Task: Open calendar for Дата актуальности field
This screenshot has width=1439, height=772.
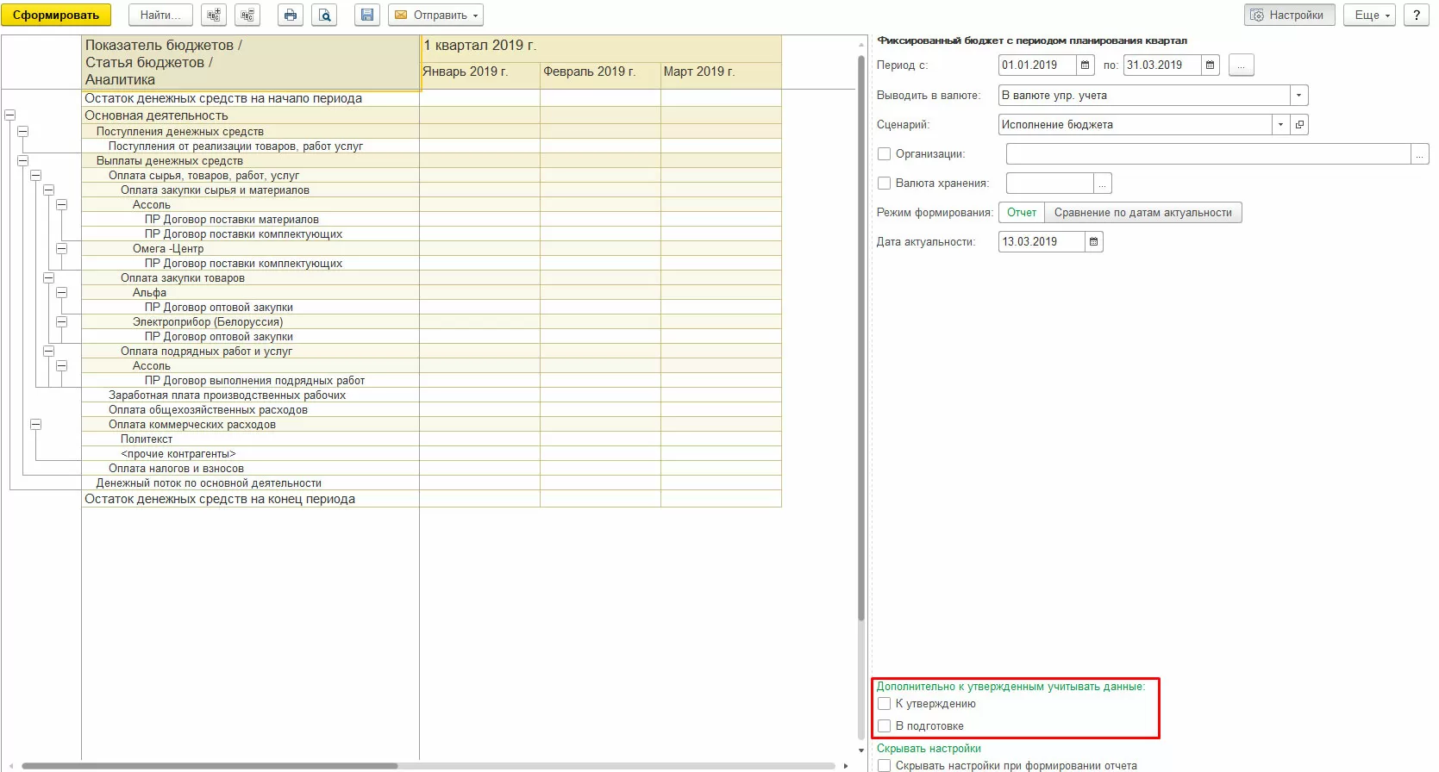Action: click(x=1093, y=242)
